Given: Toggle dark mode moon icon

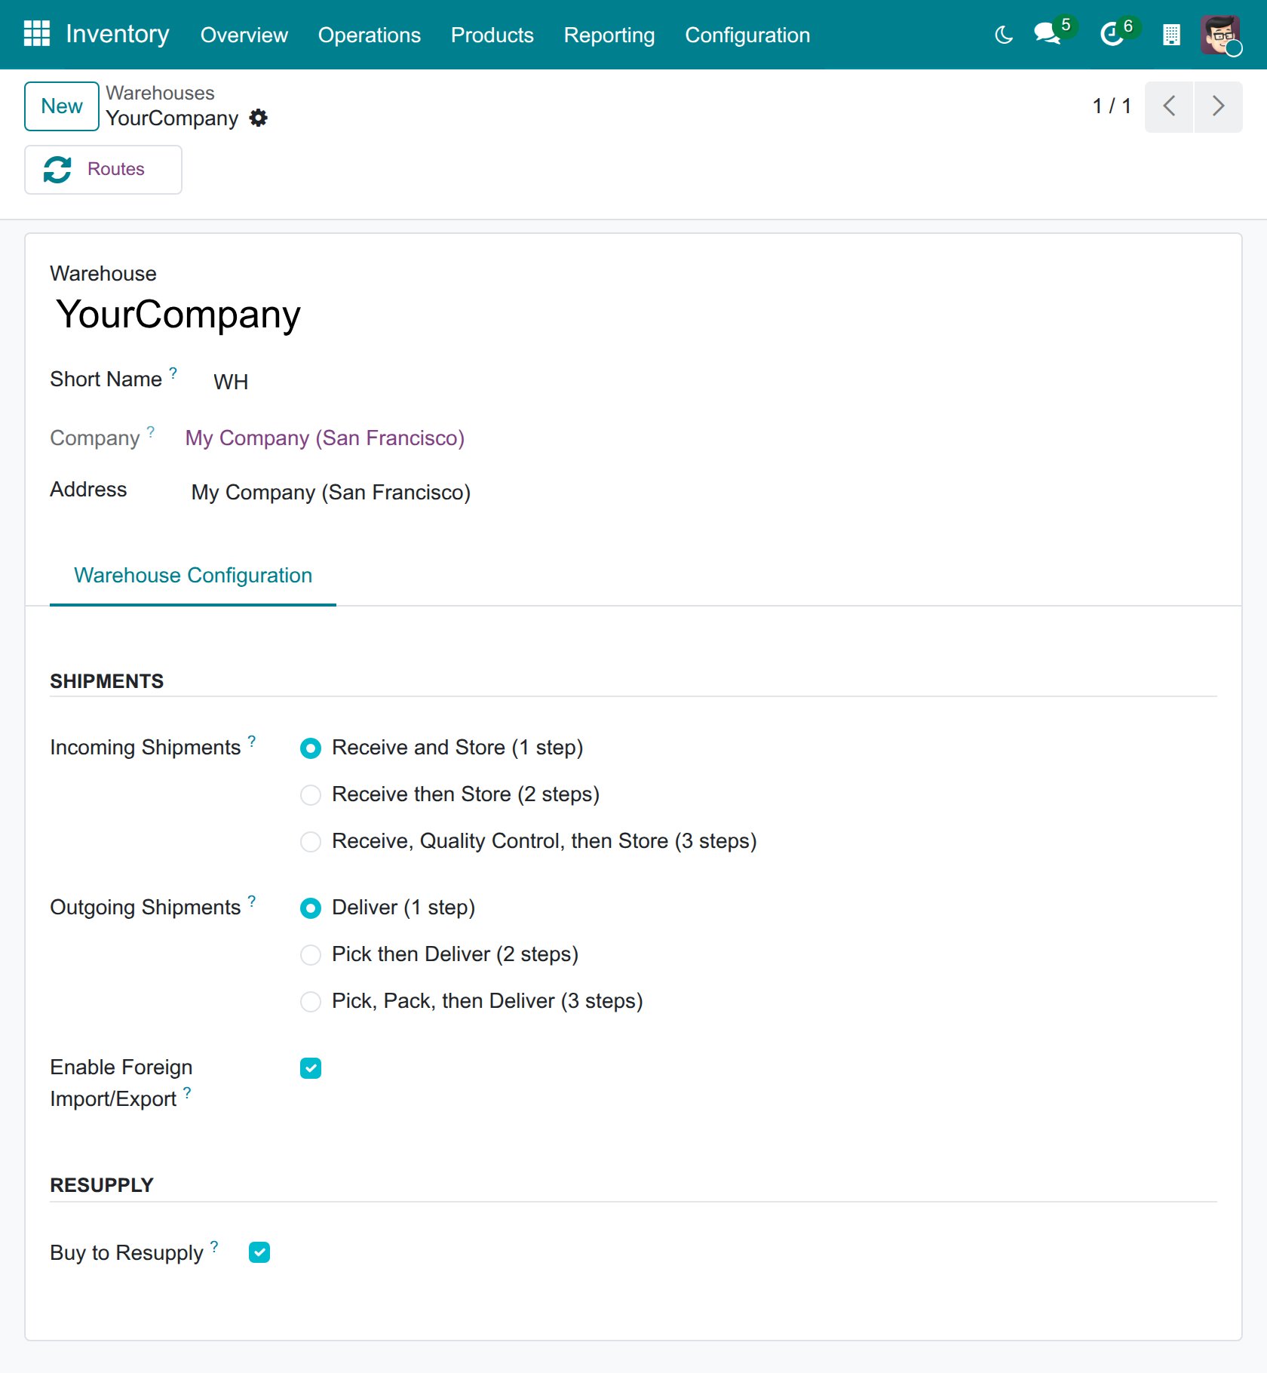Looking at the screenshot, I should coord(1004,35).
